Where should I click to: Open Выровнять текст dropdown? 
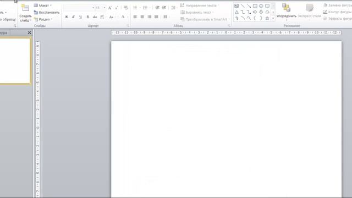(197, 12)
